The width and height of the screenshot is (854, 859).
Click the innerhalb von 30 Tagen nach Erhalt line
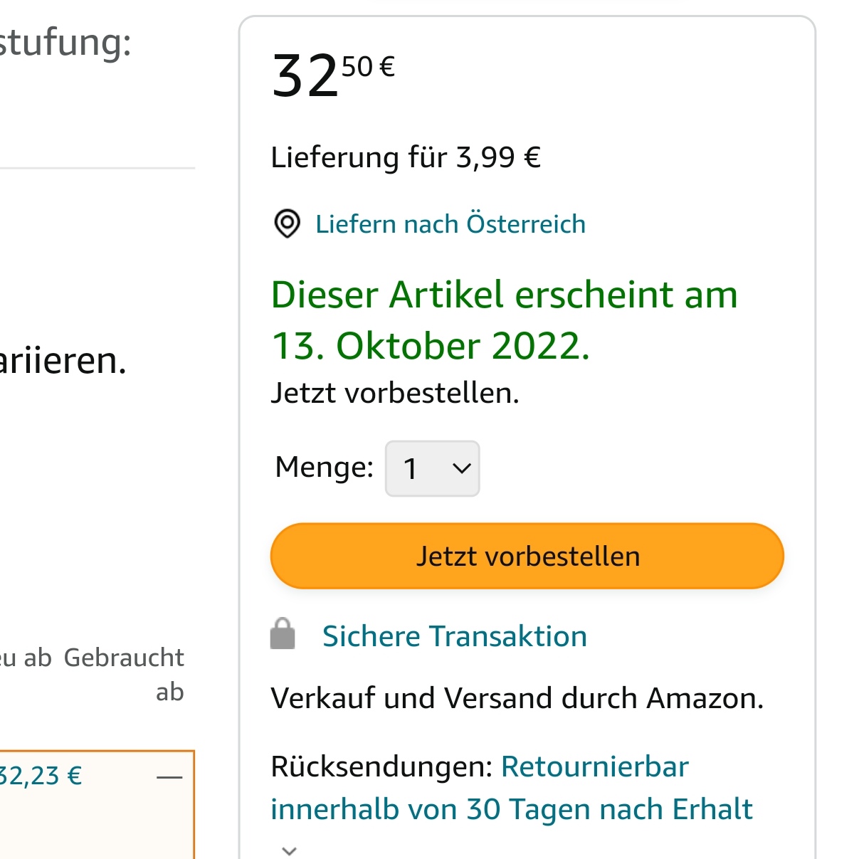tap(512, 809)
